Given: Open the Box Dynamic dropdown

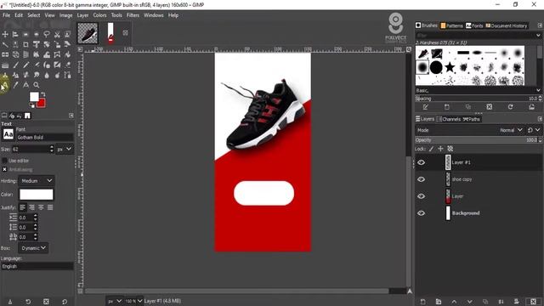Looking at the screenshot, I should [x=33, y=248].
